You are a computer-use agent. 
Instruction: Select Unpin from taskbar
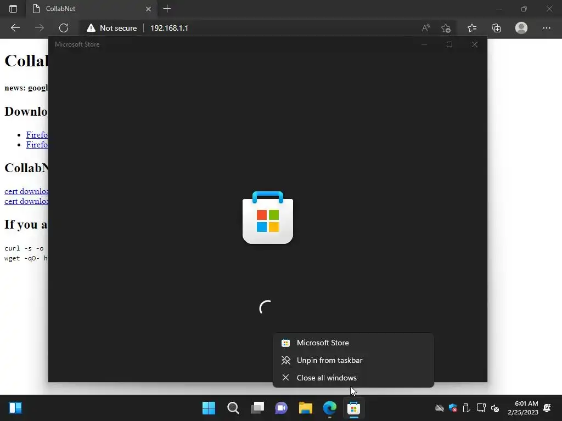(x=353, y=360)
